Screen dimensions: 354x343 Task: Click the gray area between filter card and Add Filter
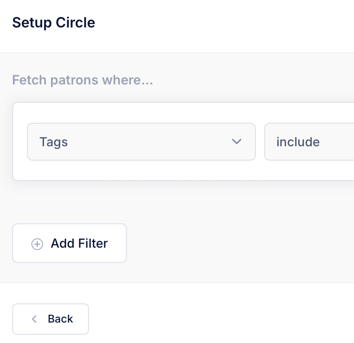coord(174,202)
